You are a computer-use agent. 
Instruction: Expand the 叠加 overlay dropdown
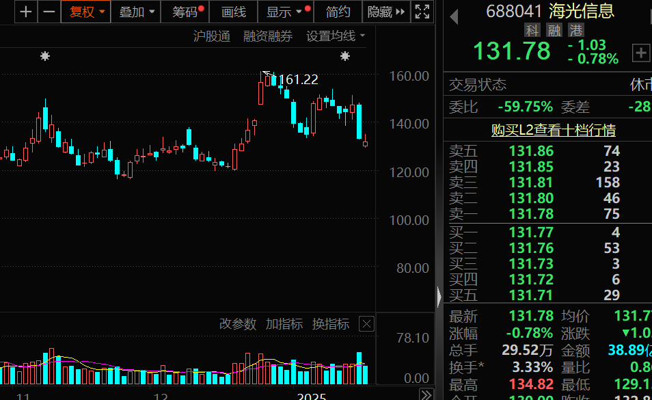pos(137,12)
